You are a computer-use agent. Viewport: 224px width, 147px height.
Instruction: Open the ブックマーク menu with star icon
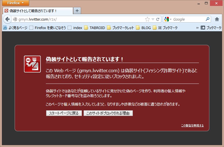click(x=211, y=28)
